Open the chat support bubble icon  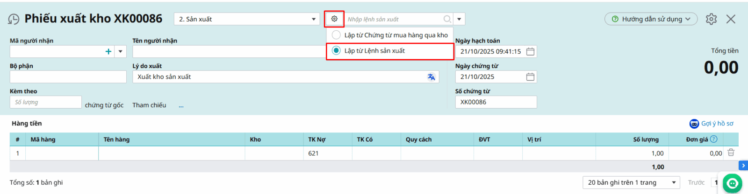[x=732, y=183]
